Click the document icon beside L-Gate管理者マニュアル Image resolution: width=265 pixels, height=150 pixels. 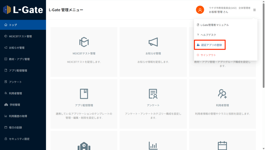pyautogui.click(x=198, y=25)
